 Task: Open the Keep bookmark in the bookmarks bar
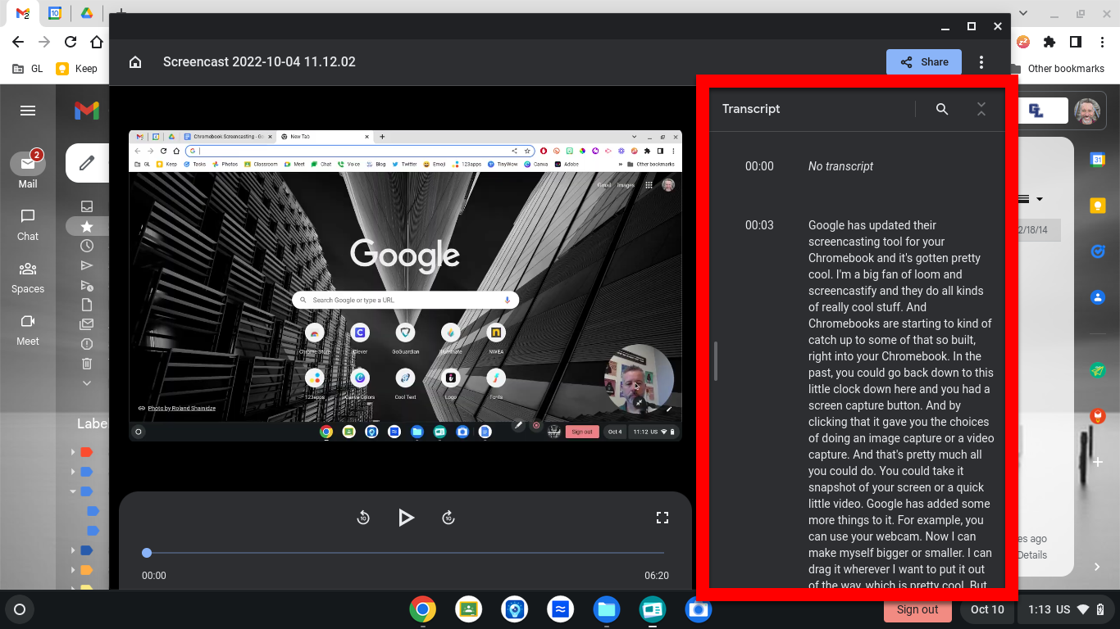76,69
